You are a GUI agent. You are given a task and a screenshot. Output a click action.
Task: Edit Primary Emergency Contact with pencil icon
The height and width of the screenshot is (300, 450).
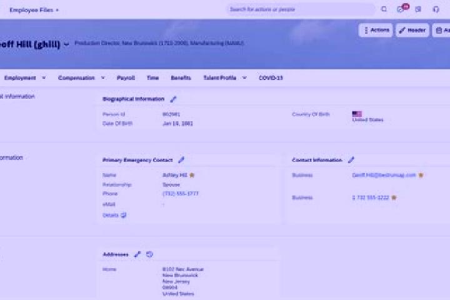(181, 160)
